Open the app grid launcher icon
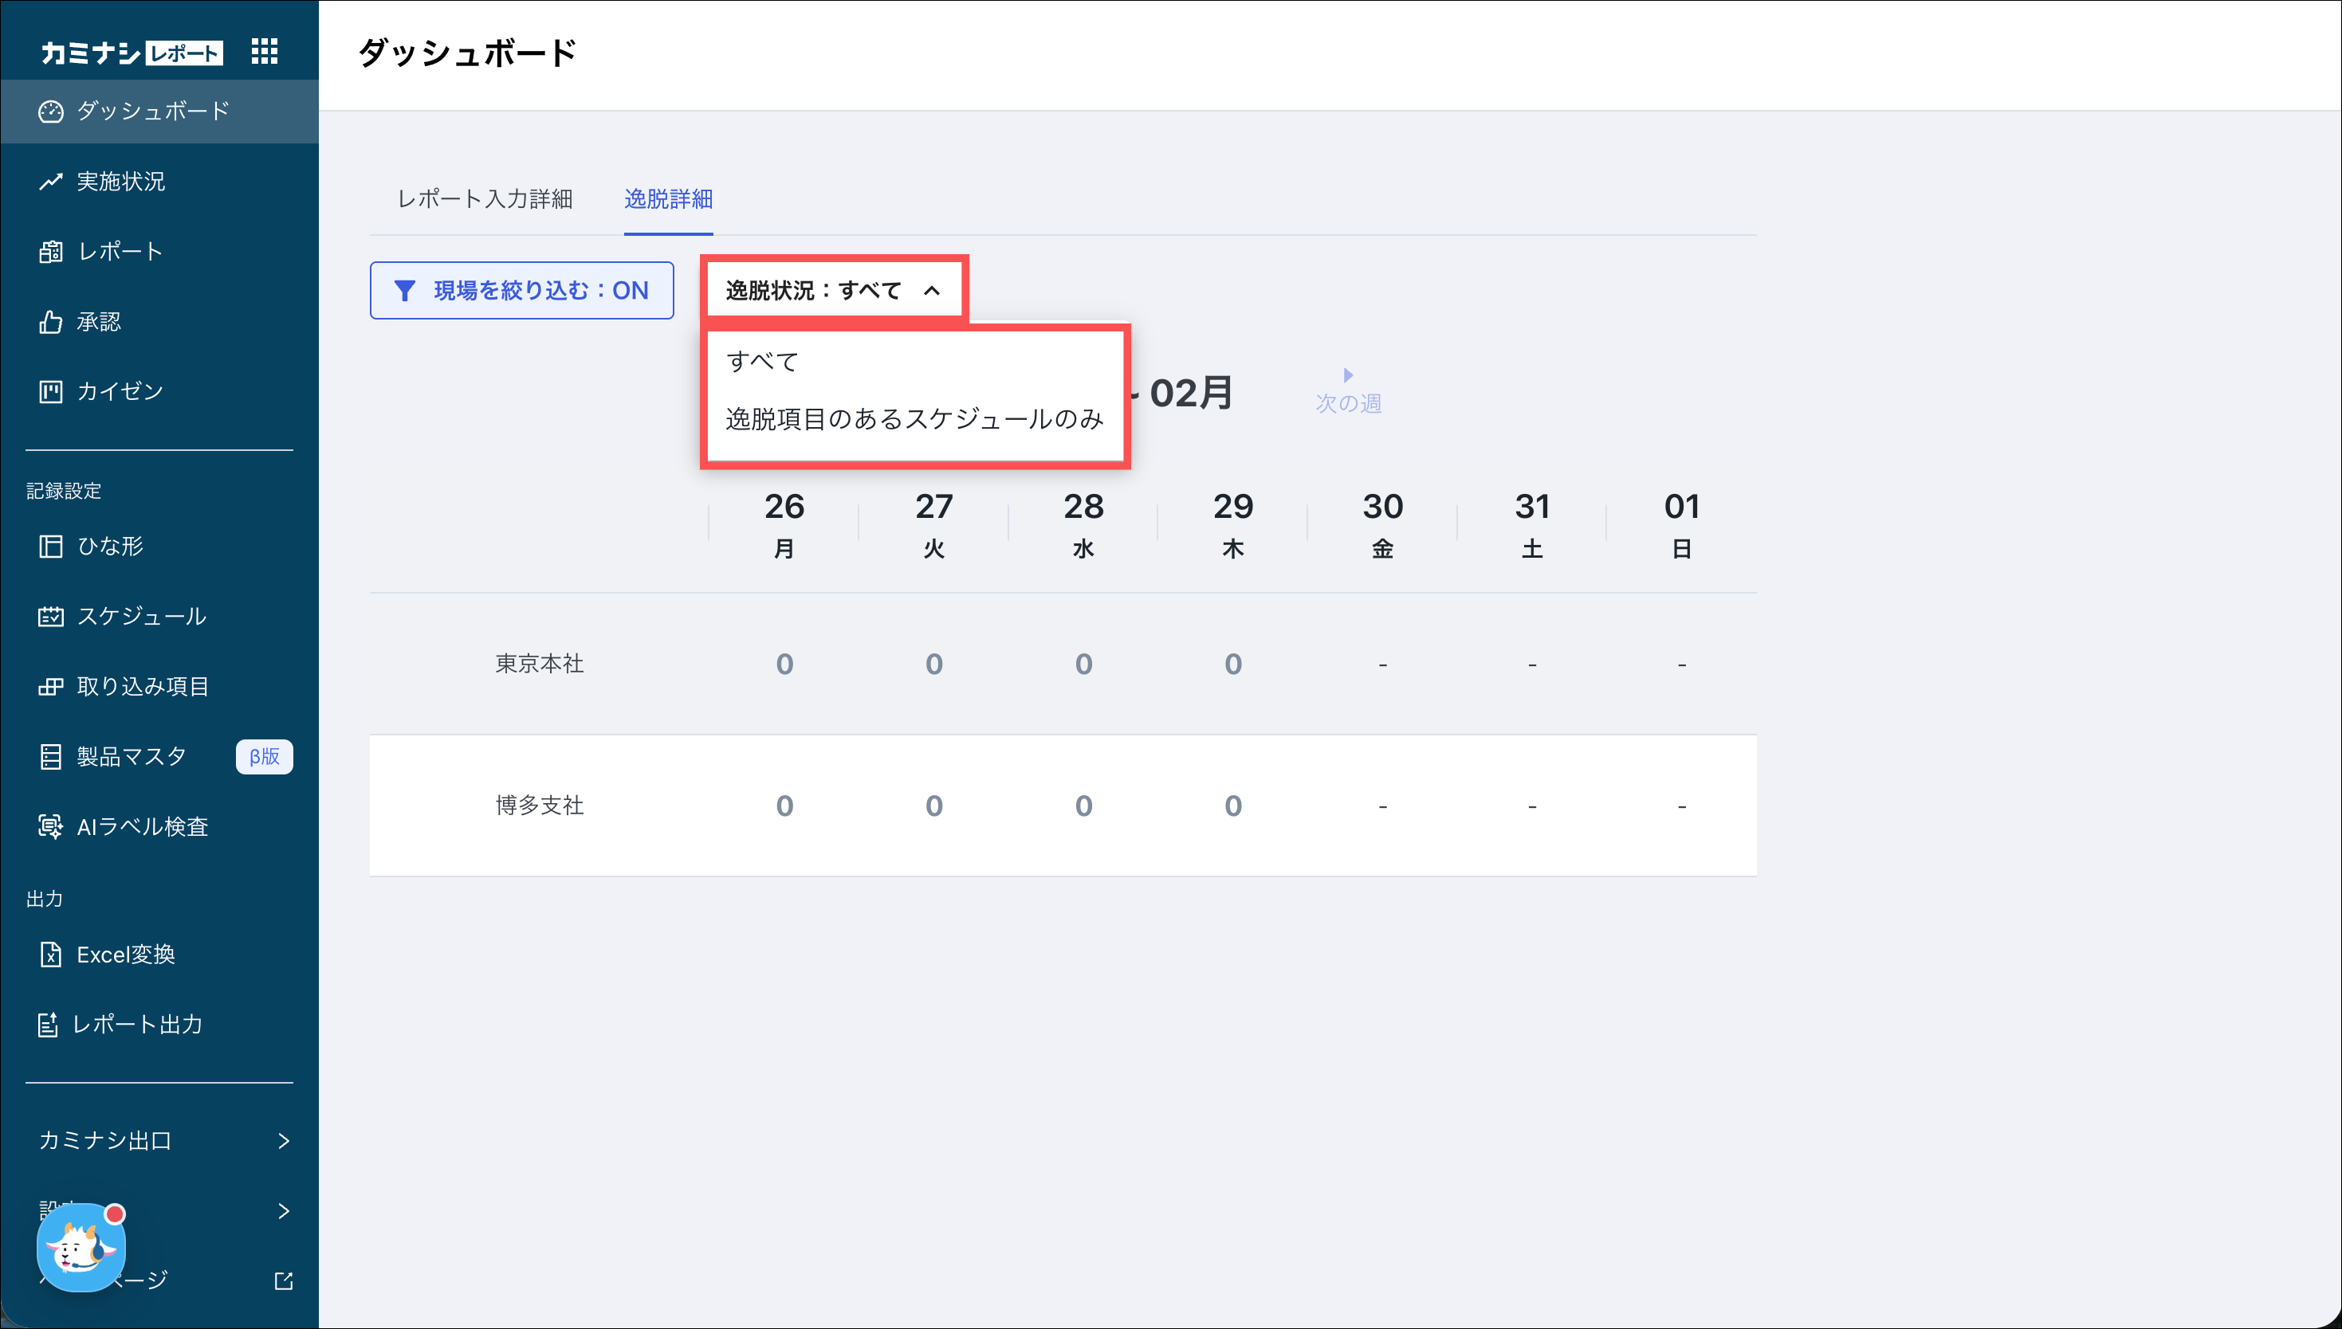This screenshot has height=1329, width=2342. click(x=264, y=51)
